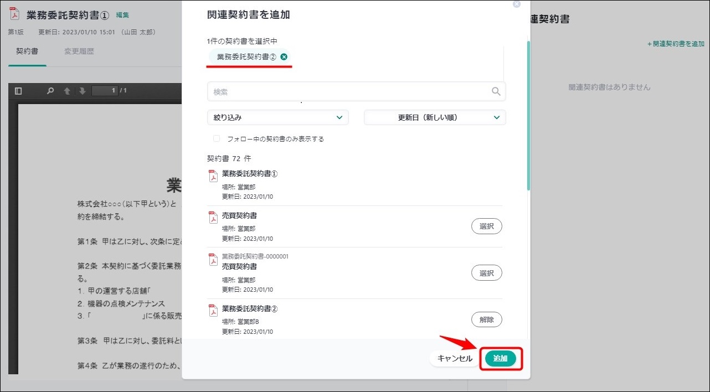
Task: Toggle the PDF viewer sidebar panel
Action: pos(18,92)
